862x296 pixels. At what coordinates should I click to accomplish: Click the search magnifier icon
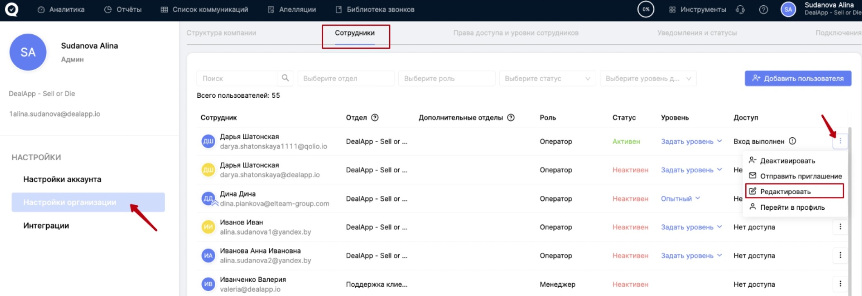[x=285, y=78]
